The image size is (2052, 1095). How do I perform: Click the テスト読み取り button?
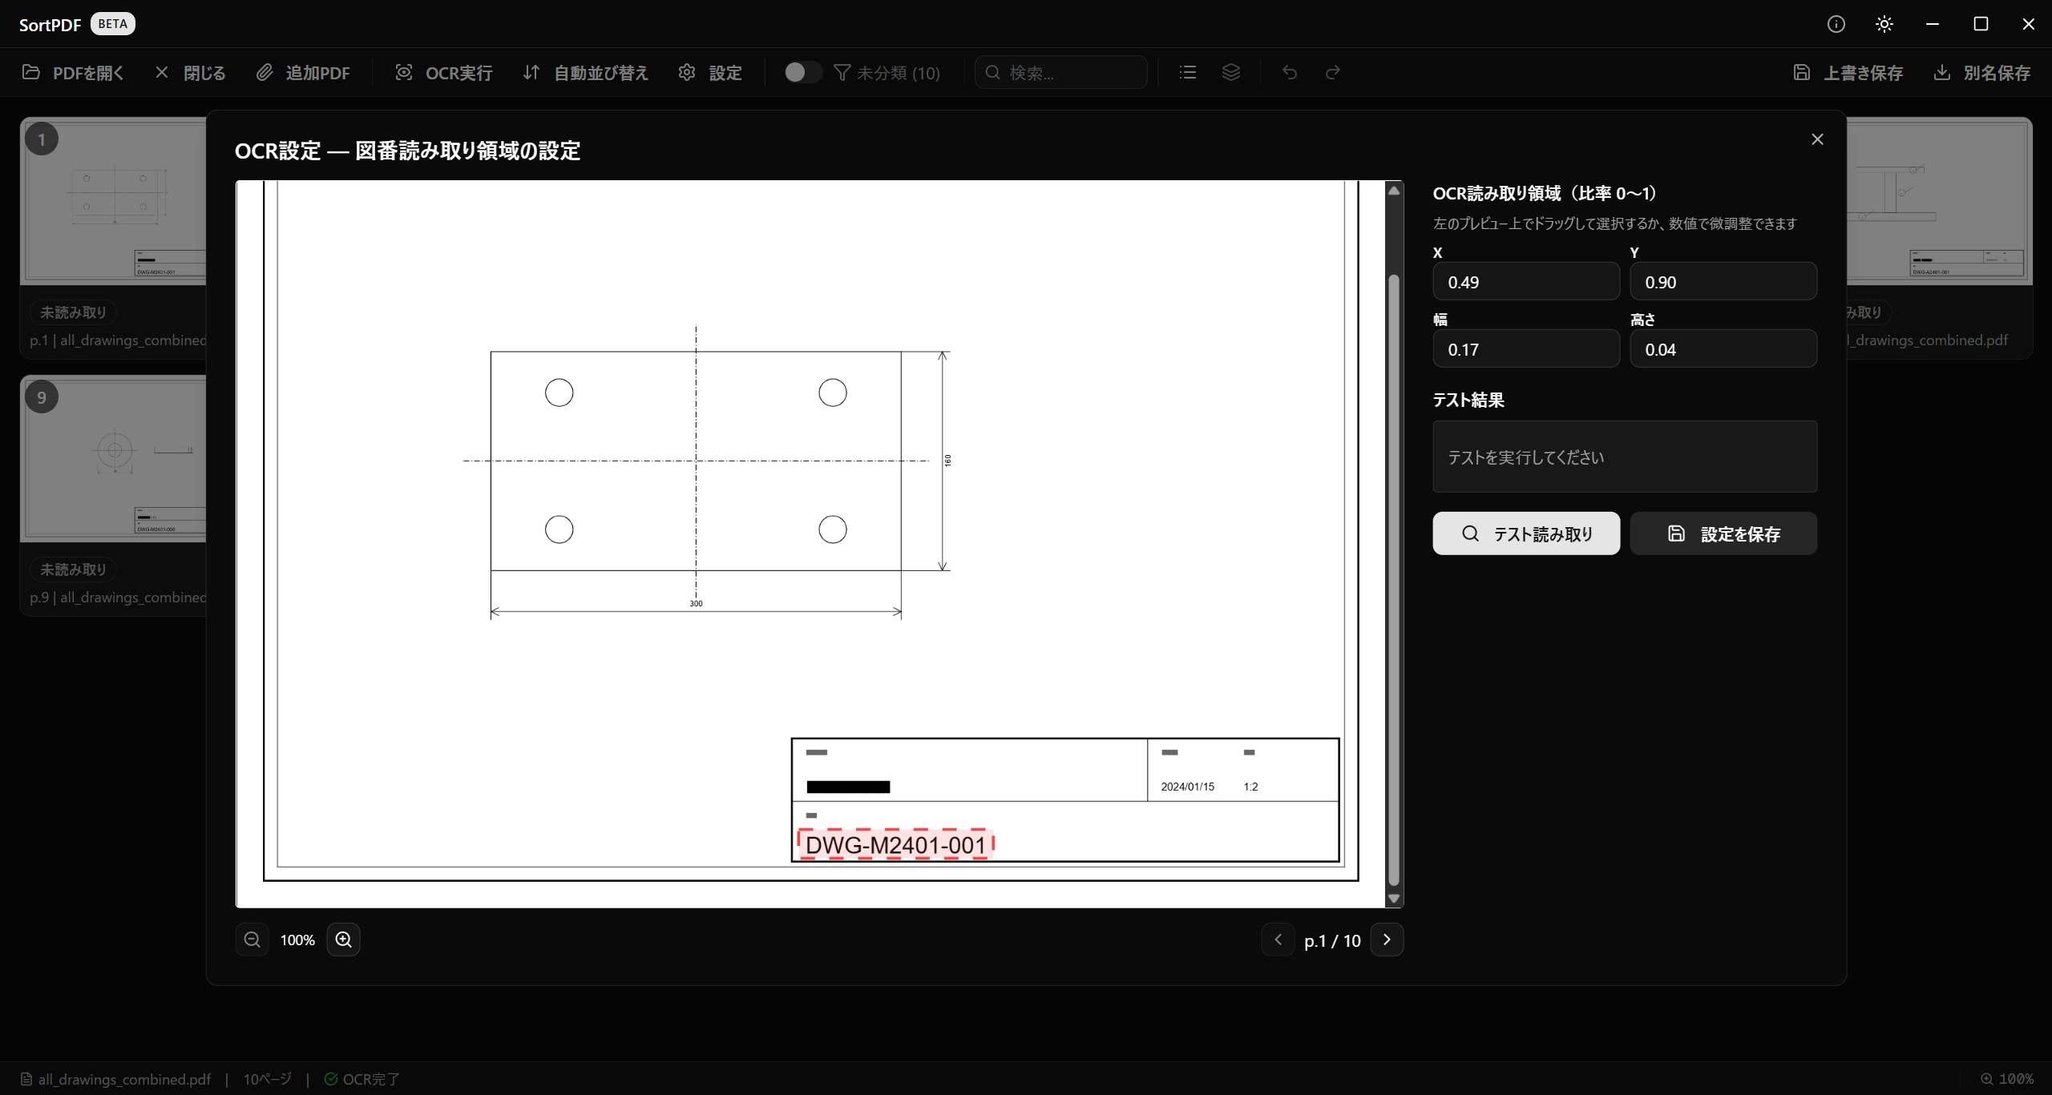pos(1526,533)
